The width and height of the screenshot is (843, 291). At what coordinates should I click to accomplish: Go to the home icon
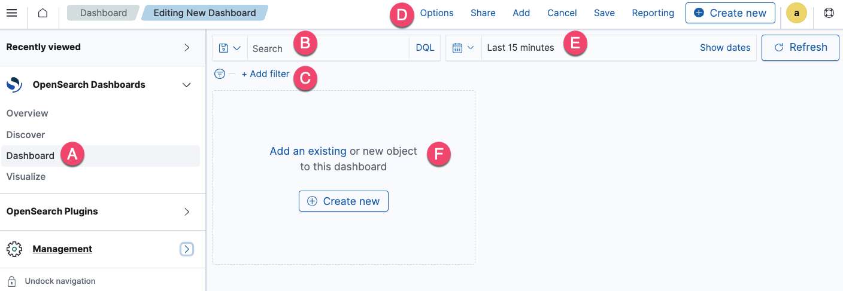[x=43, y=13]
